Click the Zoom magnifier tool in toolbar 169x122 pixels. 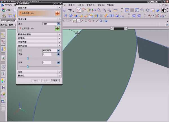click(142, 10)
